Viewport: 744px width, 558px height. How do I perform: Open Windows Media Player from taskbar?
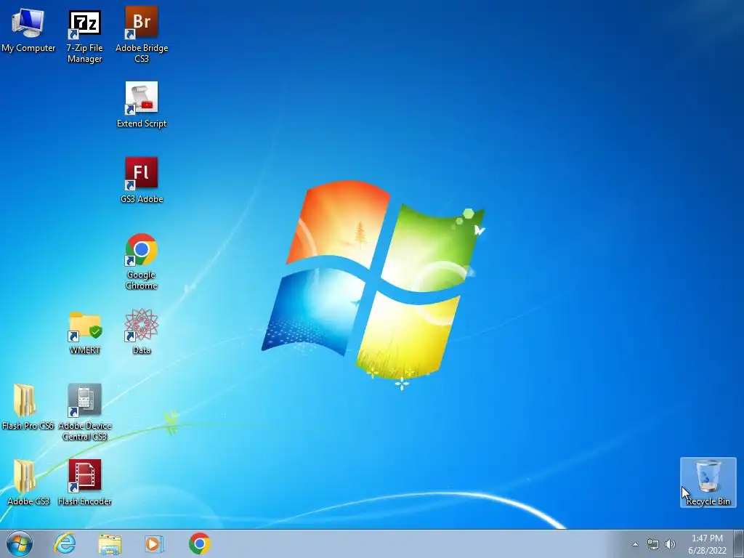point(154,543)
